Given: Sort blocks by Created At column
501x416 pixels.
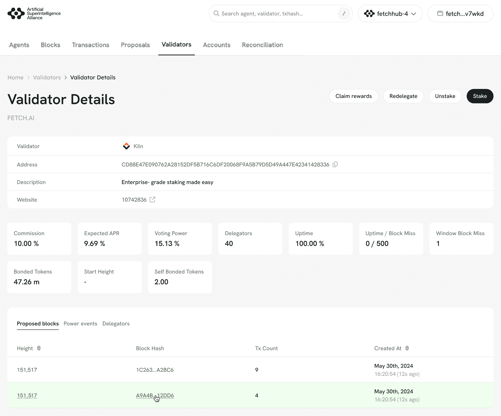Looking at the screenshot, I should click(407, 348).
